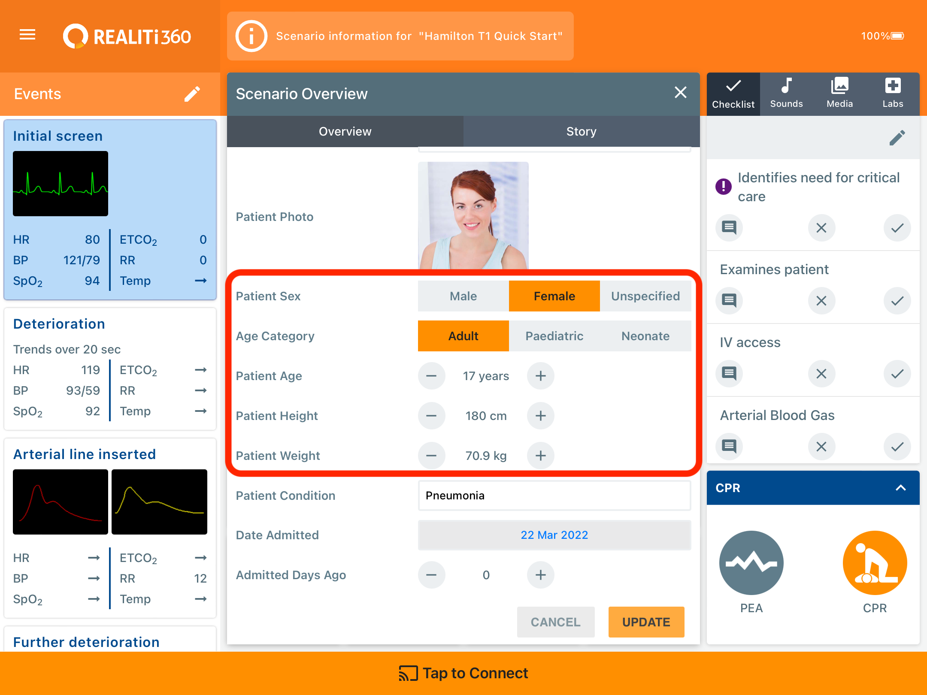Open the Date Admitted picker
The image size is (927, 695).
tap(554, 535)
